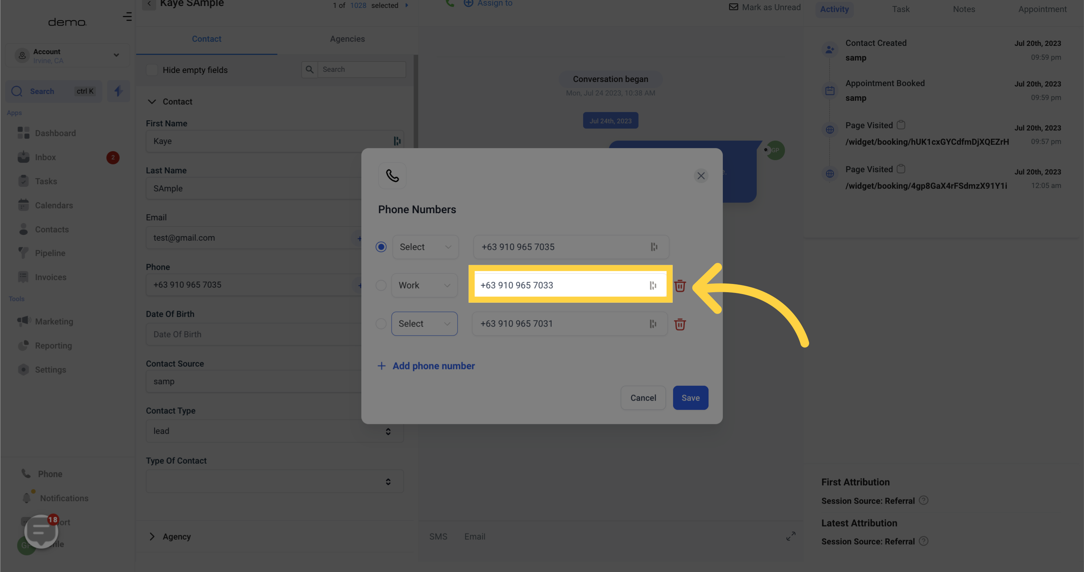
Task: Click the Save button in dialog
Action: click(690, 398)
